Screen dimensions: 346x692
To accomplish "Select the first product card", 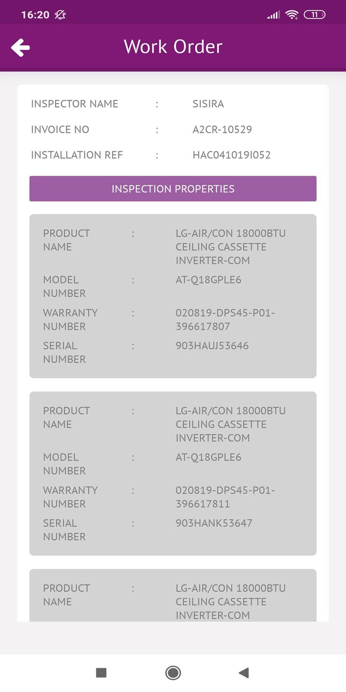I will (172, 296).
